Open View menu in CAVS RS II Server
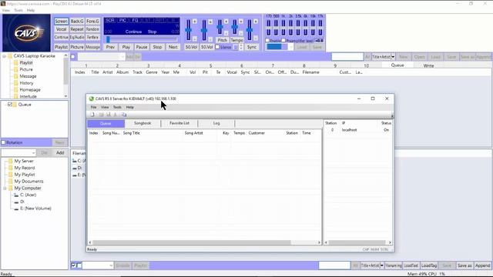This screenshot has width=493, height=277. pyautogui.click(x=105, y=108)
